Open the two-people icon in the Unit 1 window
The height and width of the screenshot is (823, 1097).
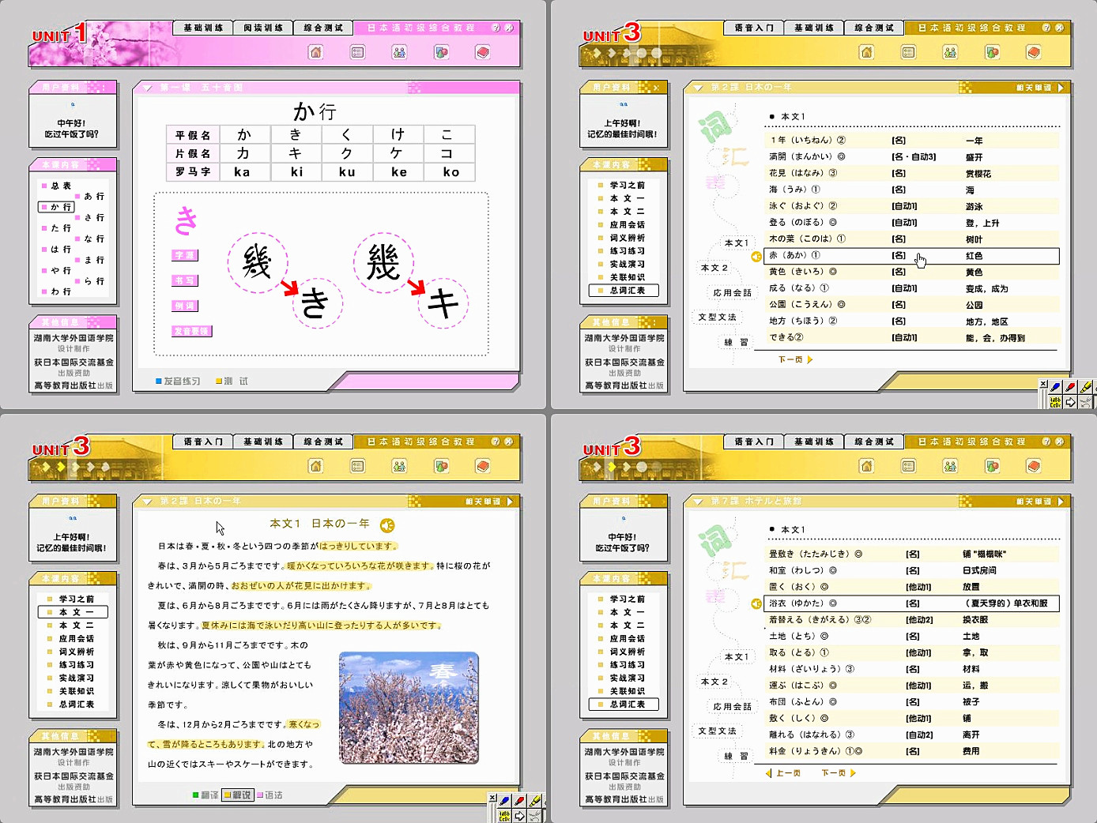(400, 52)
